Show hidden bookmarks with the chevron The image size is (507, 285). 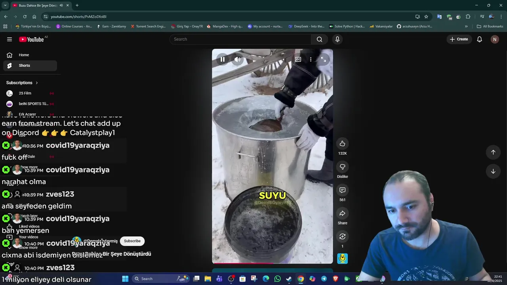coord(466,27)
